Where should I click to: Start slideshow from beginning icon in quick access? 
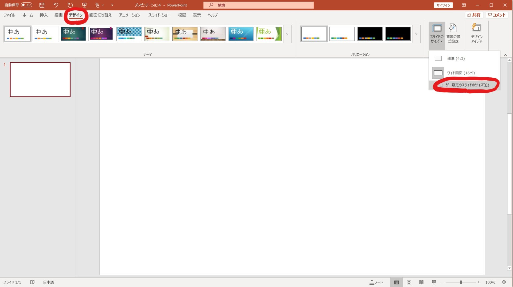point(84,5)
